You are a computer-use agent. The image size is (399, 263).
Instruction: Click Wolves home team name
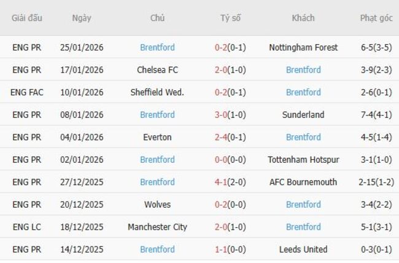click(157, 205)
